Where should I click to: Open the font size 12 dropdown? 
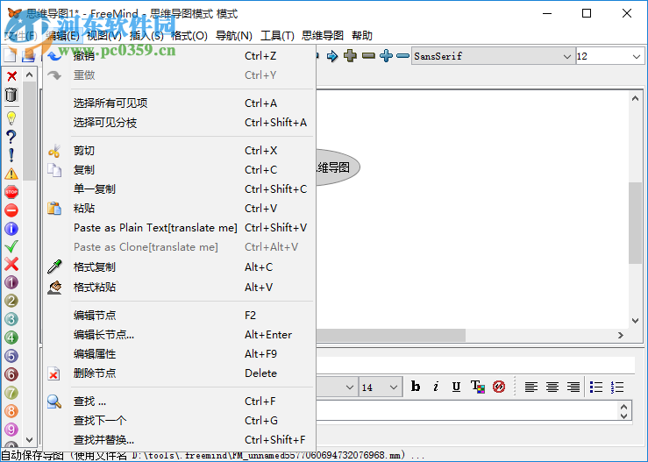pyautogui.click(x=609, y=56)
